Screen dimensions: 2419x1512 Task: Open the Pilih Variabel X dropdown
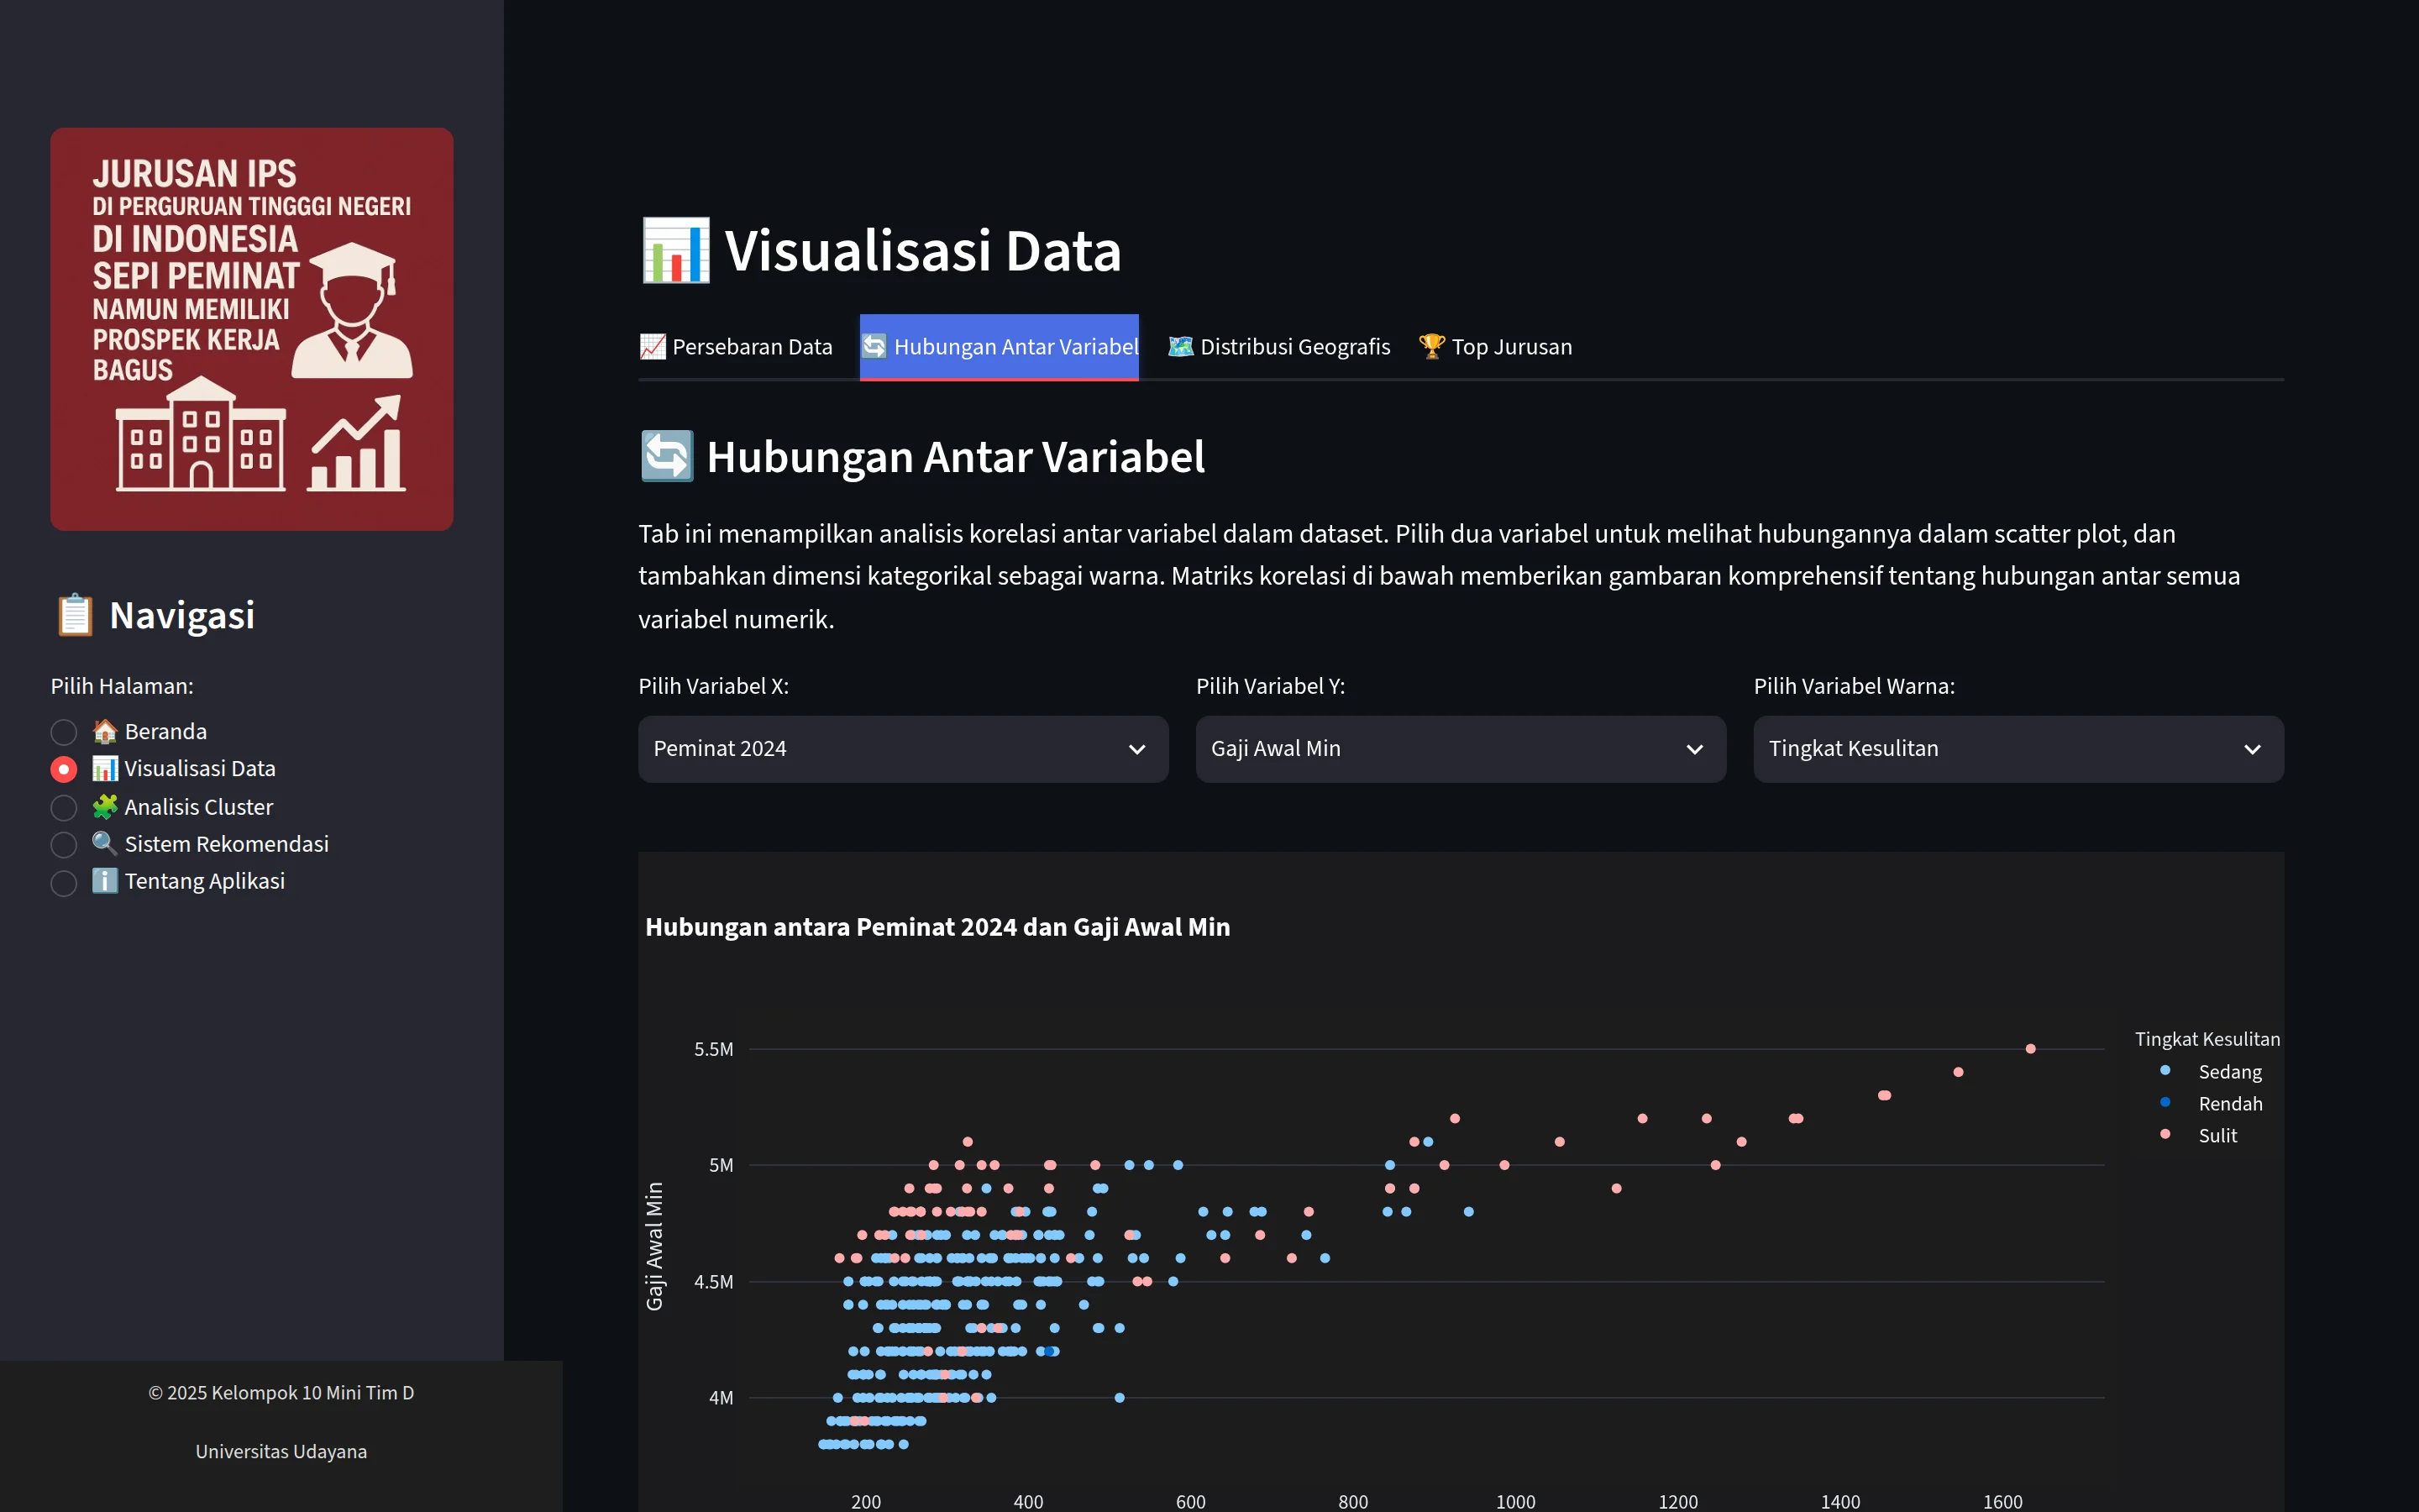903,749
